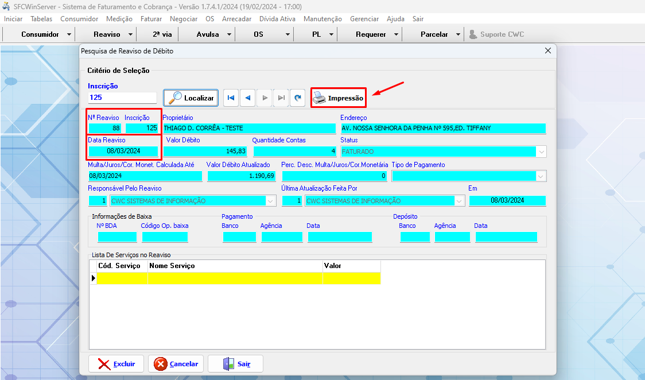645x380 pixels.
Task: Open the Faturar menu
Action: pyautogui.click(x=151, y=19)
